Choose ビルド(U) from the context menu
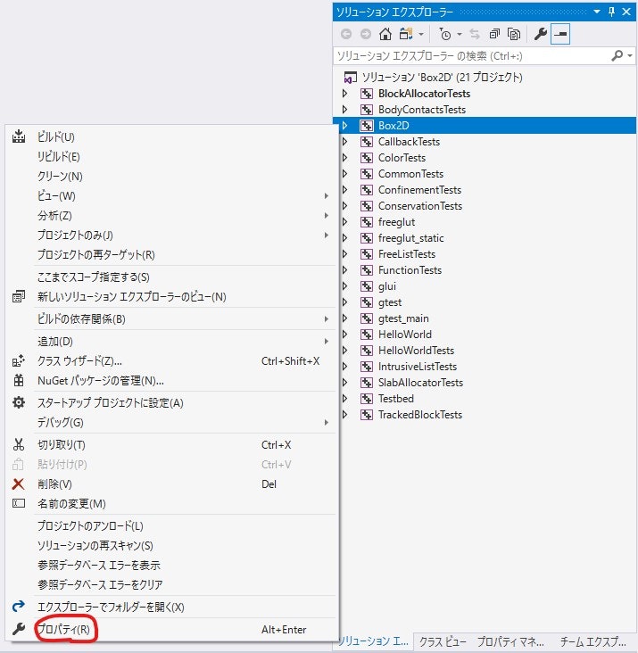This screenshot has width=638, height=653. pyautogui.click(x=170, y=137)
